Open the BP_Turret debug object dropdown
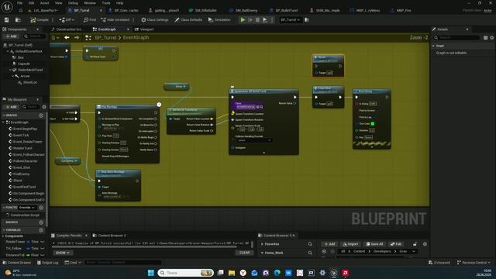 point(290,19)
